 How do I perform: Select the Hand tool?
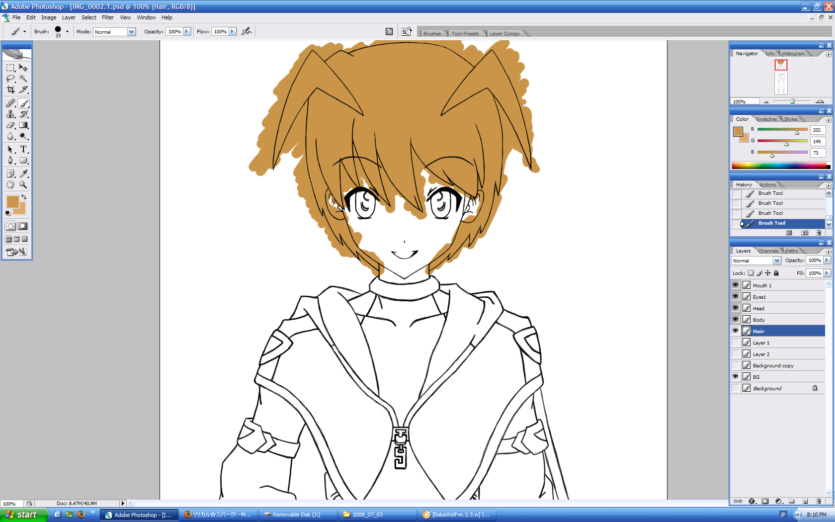pos(10,184)
